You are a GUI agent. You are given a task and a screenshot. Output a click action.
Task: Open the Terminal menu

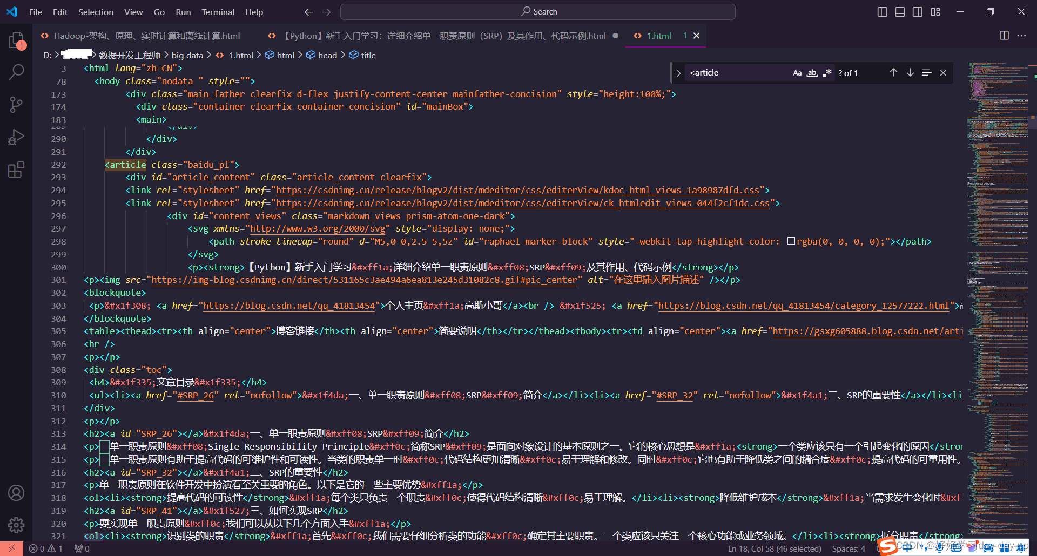(218, 12)
